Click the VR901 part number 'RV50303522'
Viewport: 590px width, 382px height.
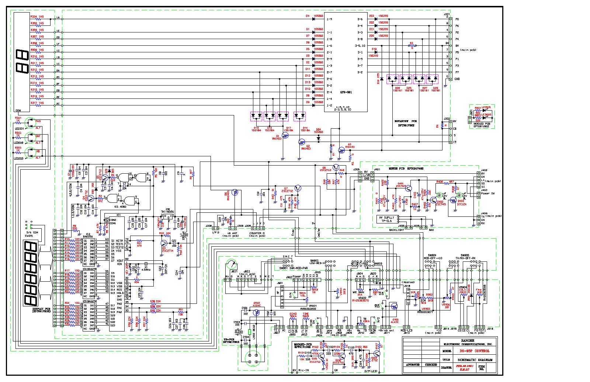click(x=308, y=309)
